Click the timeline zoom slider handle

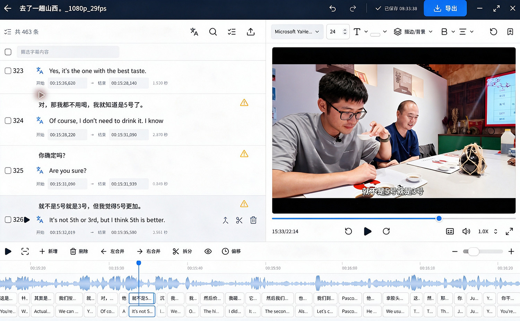[x=473, y=251]
